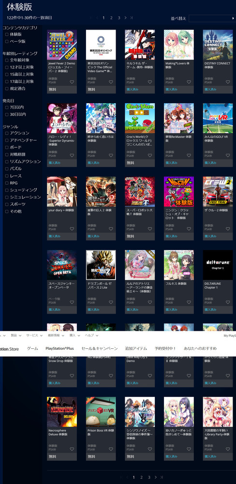Favorite キルラキル ザ・ゲーム with heart icon
The image size is (236, 484).
point(150,82)
